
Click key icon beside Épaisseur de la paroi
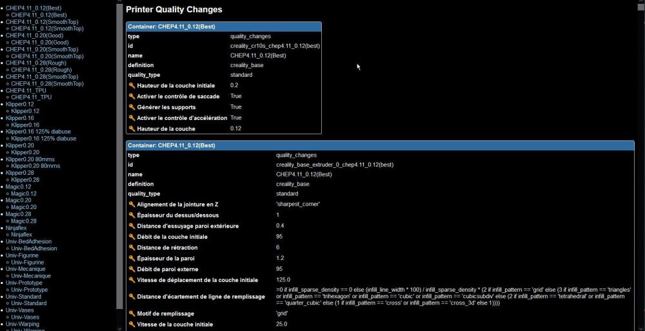132,258
